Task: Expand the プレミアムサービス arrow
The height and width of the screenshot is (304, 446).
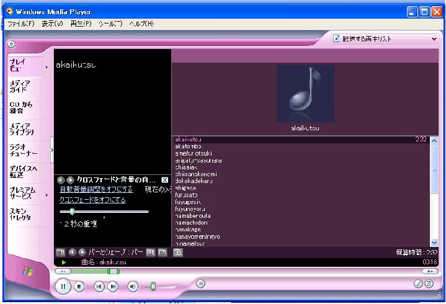Action: click(47, 195)
